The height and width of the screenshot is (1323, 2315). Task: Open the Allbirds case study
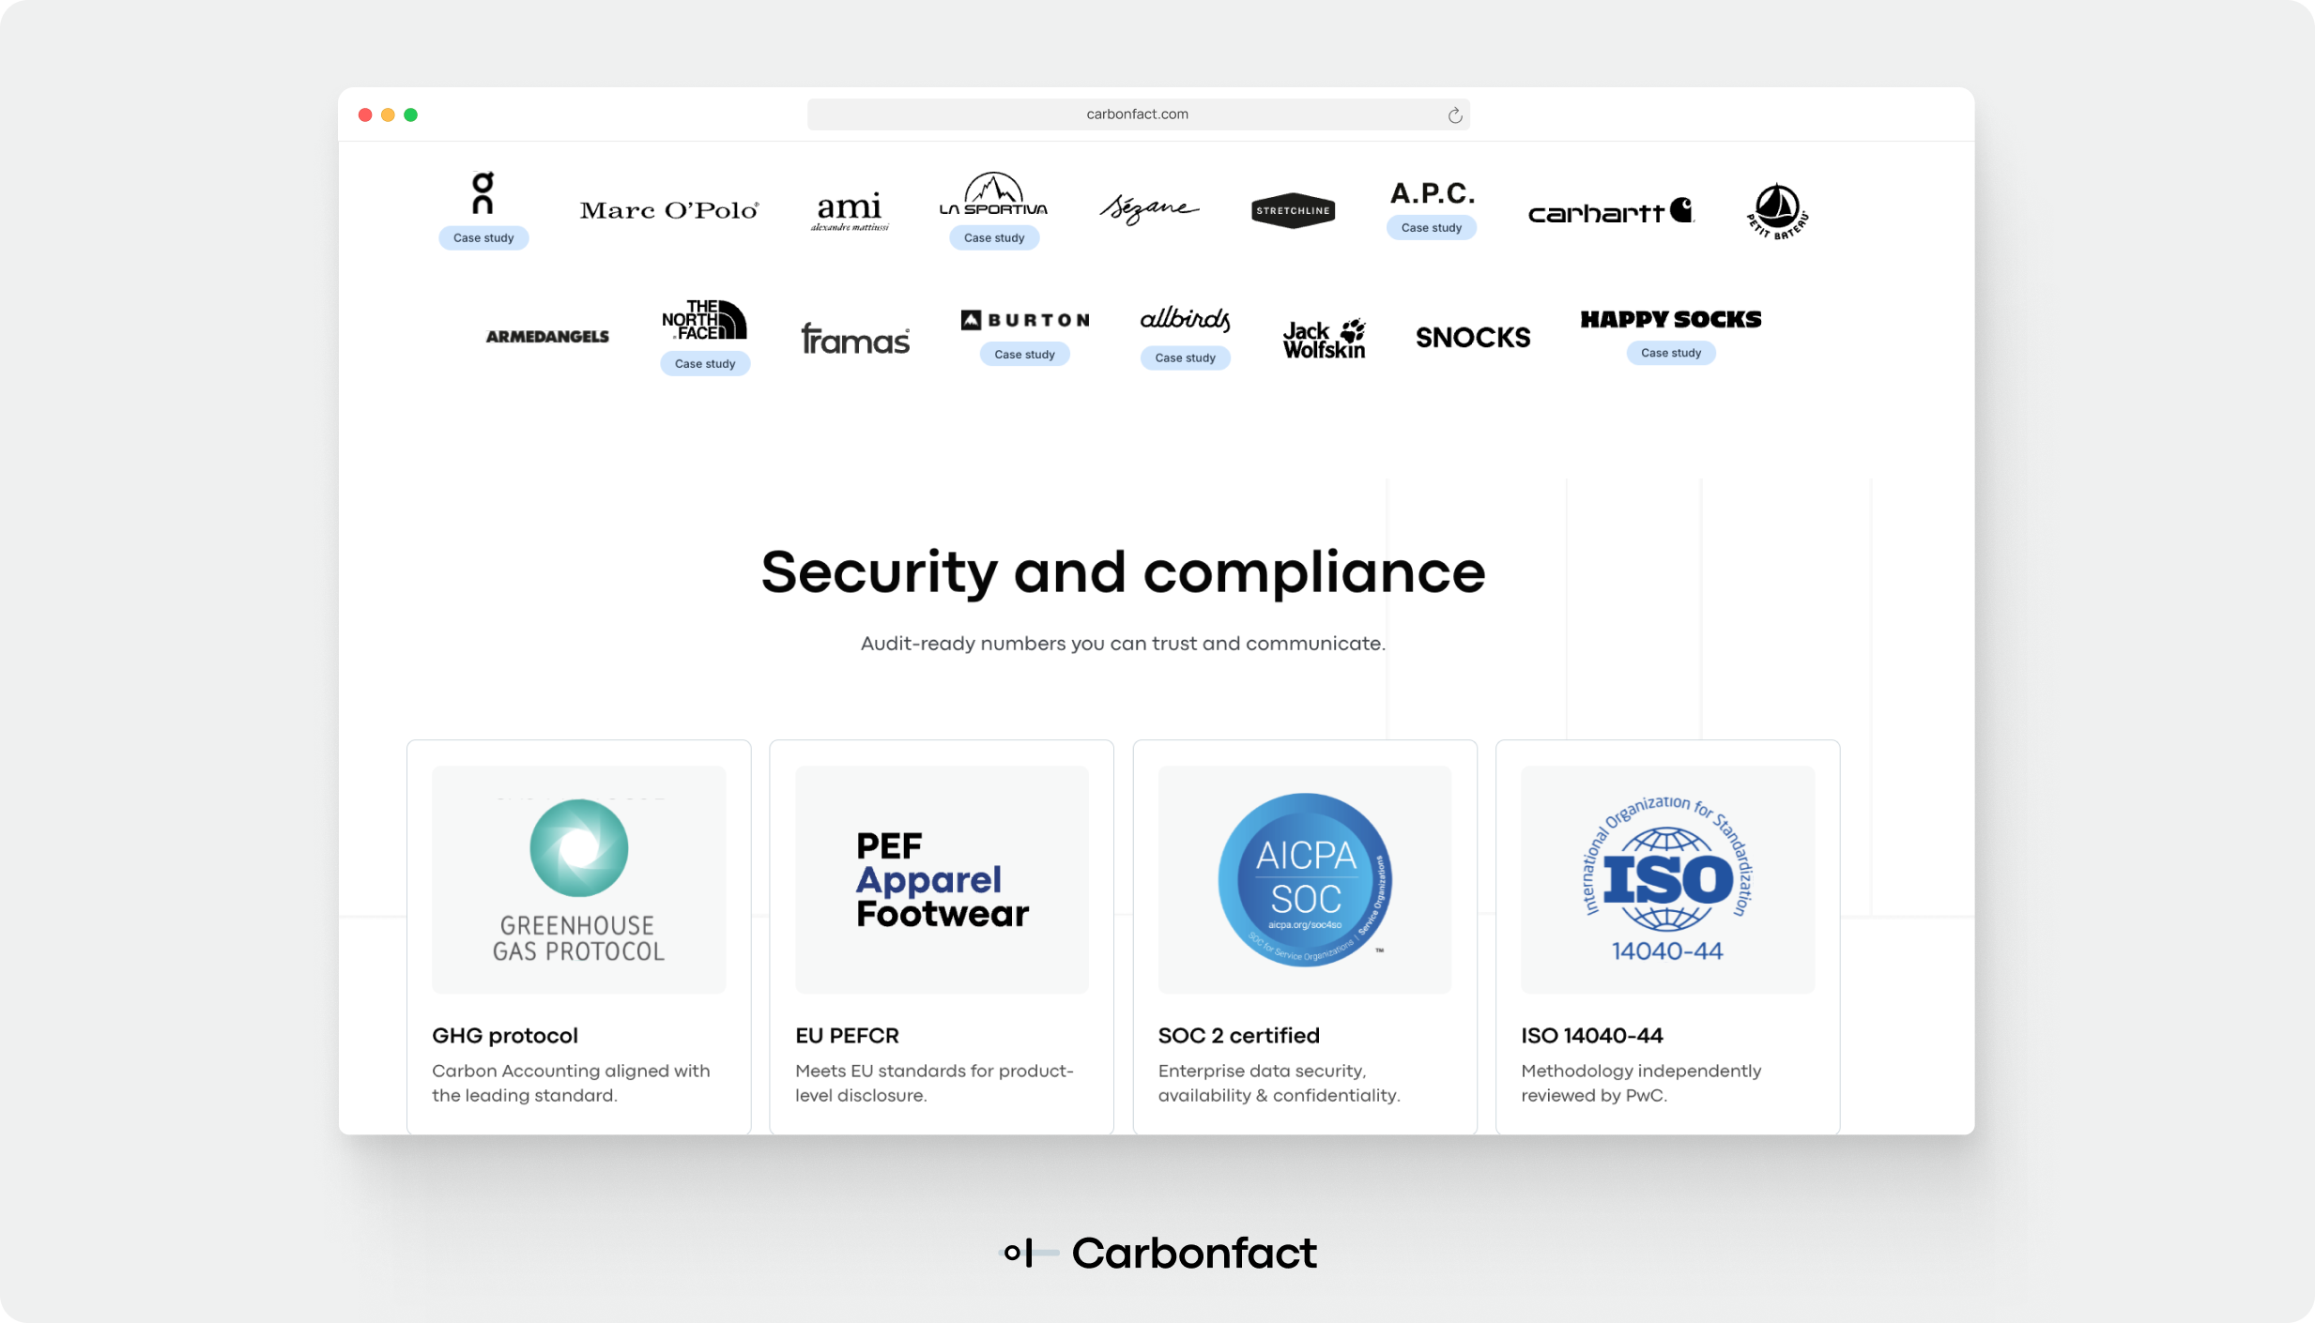(x=1185, y=358)
